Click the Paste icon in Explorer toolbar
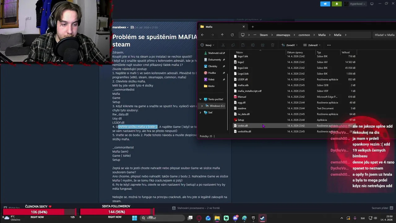 (x=243, y=45)
